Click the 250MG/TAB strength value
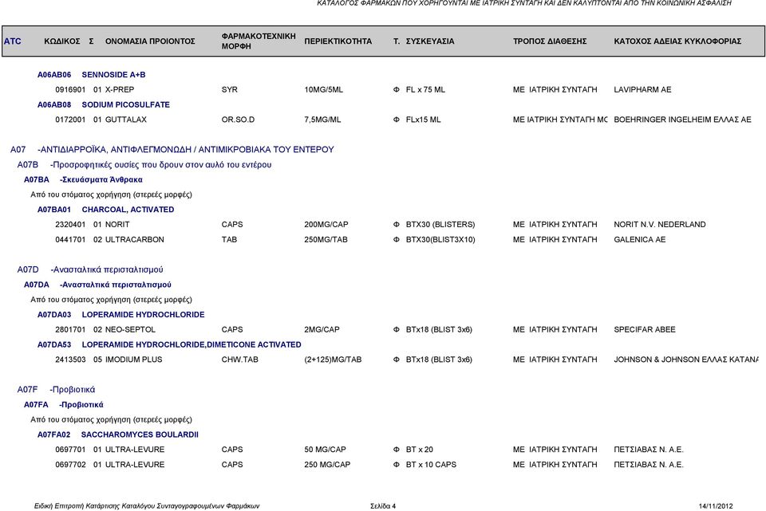The width and height of the screenshot is (766, 511). click(x=326, y=240)
